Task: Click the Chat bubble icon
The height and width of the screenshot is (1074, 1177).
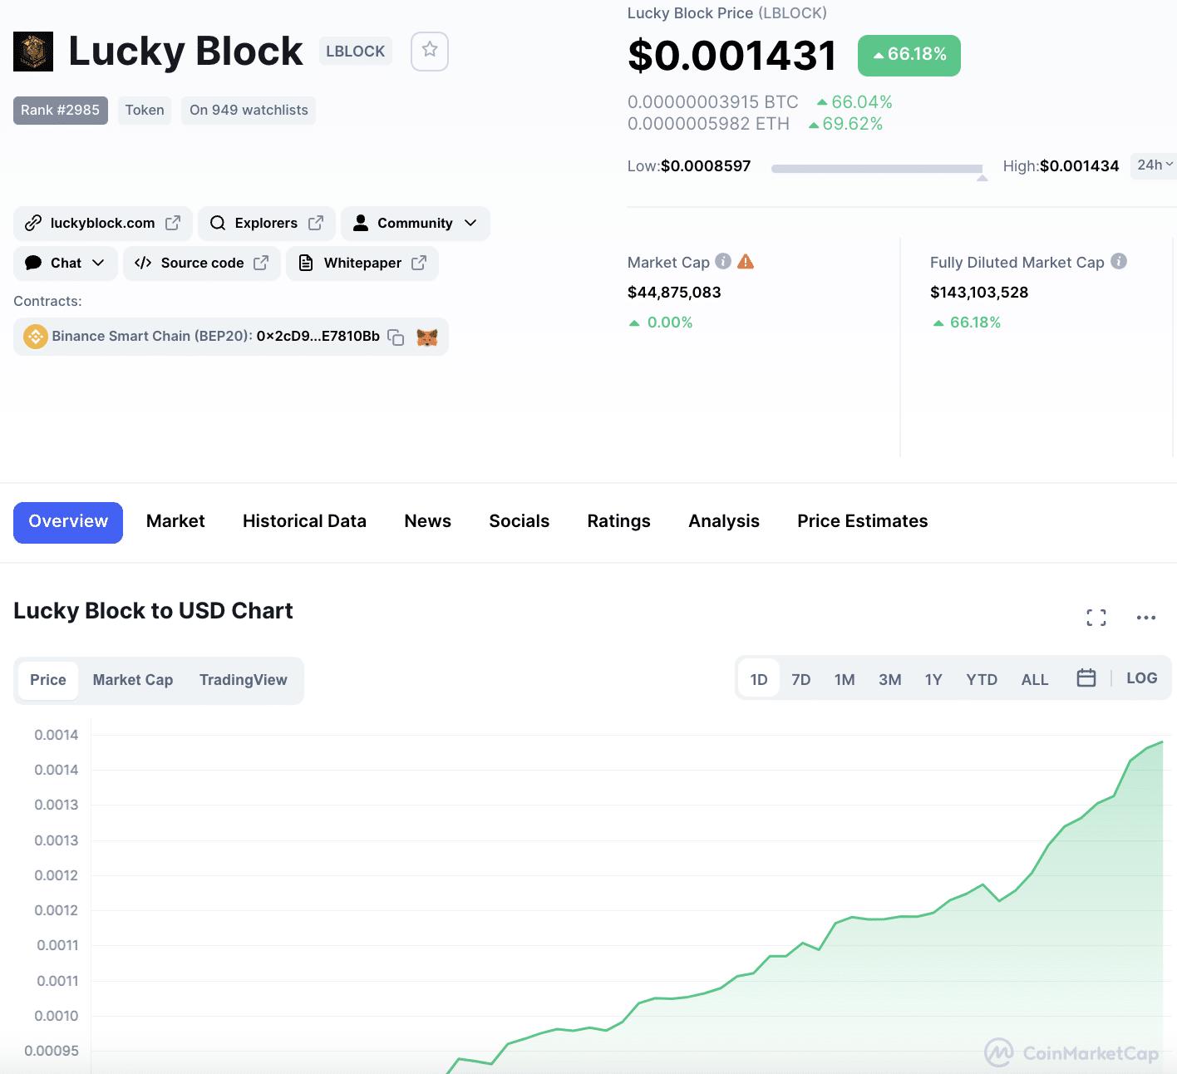Action: click(33, 263)
